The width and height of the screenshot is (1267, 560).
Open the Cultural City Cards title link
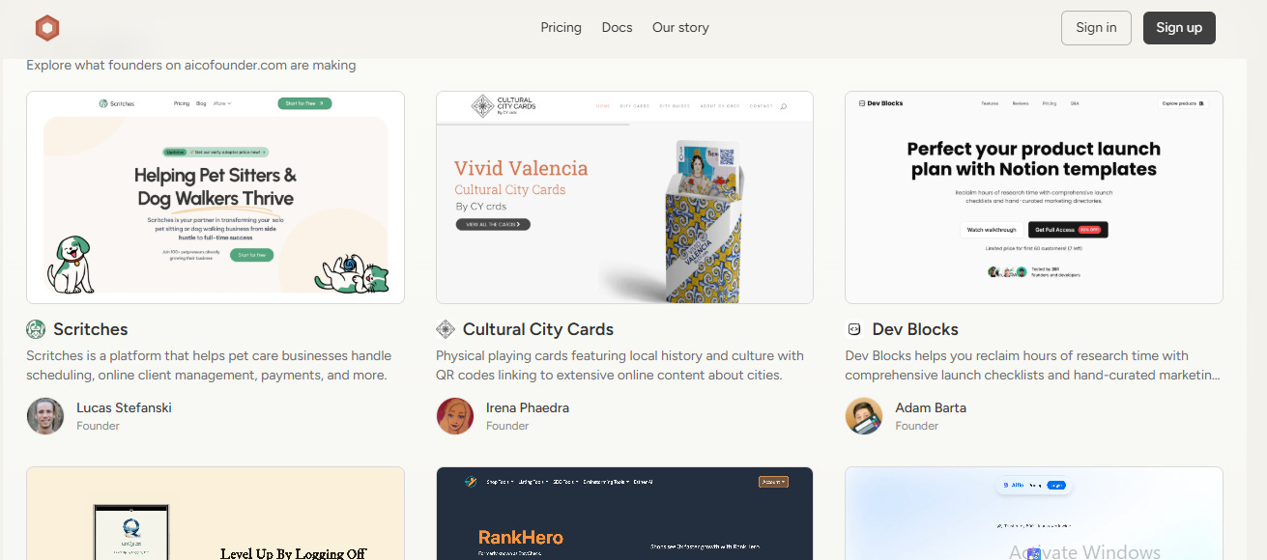coord(538,329)
